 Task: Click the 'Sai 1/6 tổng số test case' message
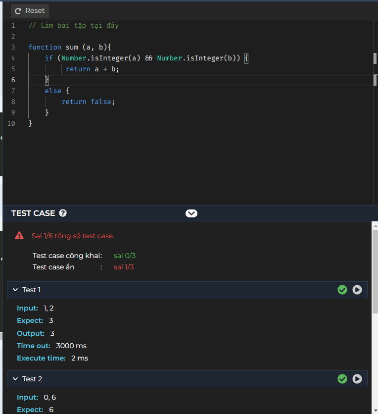coord(73,236)
